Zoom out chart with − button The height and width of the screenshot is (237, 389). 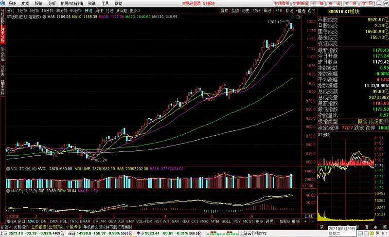point(313,221)
